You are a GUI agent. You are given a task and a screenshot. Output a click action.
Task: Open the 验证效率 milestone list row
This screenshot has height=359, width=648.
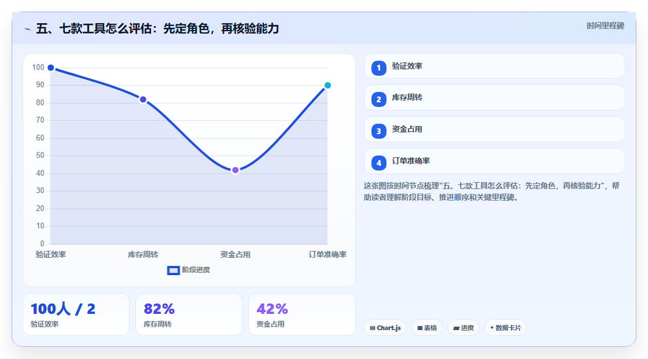pyautogui.click(x=494, y=66)
